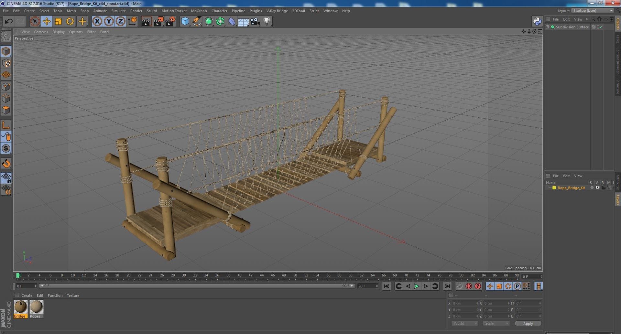The width and height of the screenshot is (621, 334).
Task: Click the Floor environment icon
Action: [x=243, y=21]
